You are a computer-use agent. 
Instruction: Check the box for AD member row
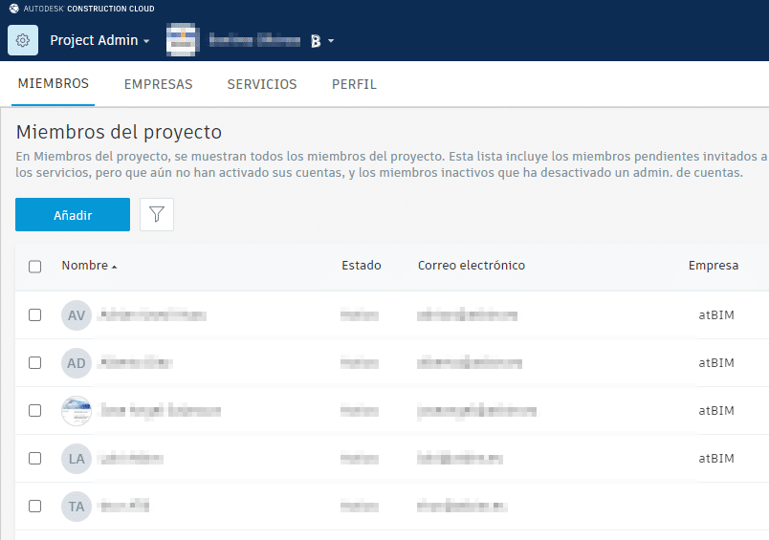click(x=34, y=362)
